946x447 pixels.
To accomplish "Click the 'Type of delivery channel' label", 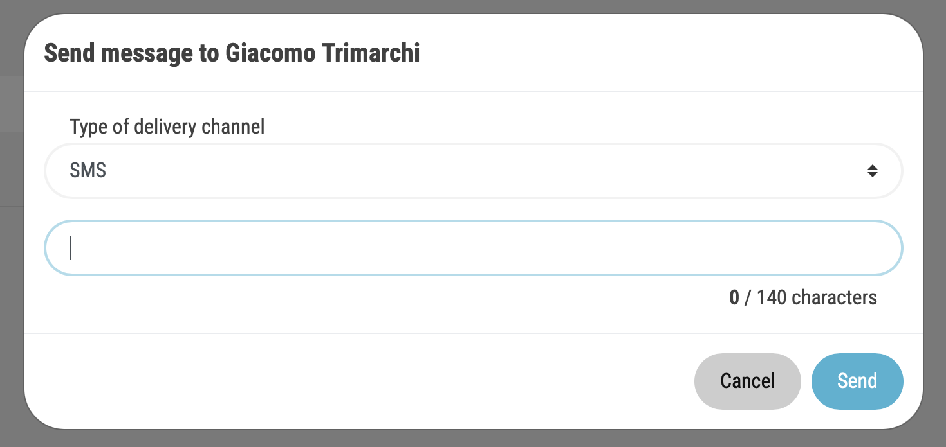I will [x=167, y=127].
